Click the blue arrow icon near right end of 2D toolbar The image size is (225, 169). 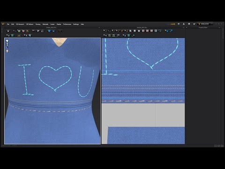coord(167,31)
